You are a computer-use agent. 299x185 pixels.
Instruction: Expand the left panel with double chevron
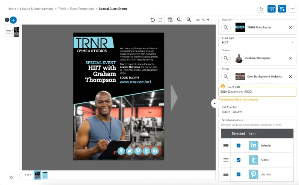pyautogui.click(x=11, y=178)
